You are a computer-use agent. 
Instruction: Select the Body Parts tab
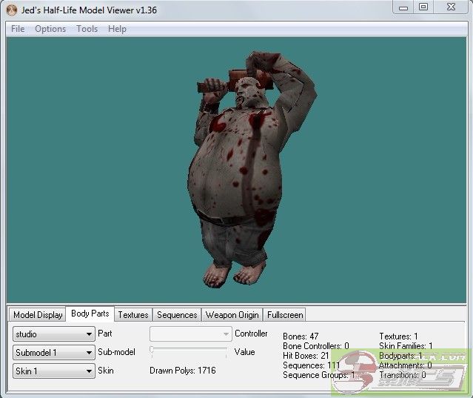pyautogui.click(x=90, y=314)
